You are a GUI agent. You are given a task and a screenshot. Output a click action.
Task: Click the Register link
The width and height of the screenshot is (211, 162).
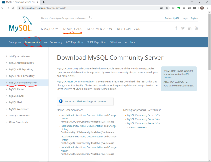click(194, 18)
